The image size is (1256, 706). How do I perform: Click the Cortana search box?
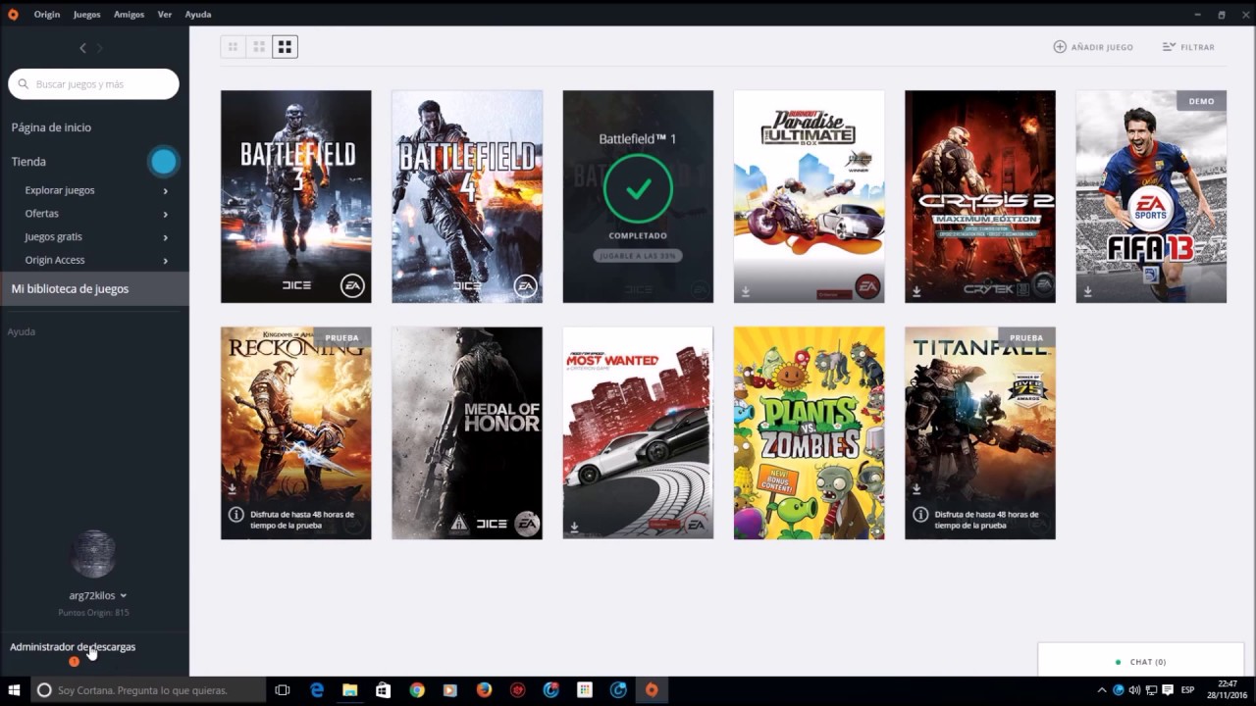pyautogui.click(x=148, y=690)
